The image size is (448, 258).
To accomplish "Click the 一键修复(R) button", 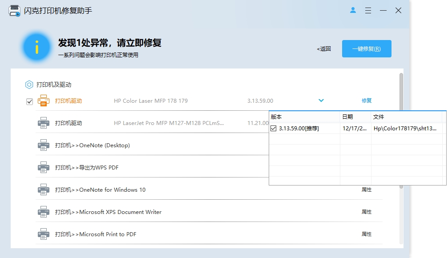I will tap(367, 48).
